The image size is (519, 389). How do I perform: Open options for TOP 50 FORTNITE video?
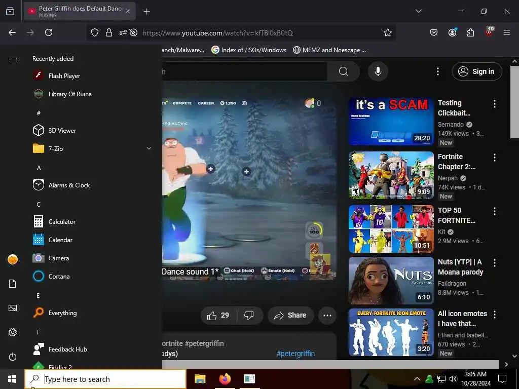click(495, 211)
